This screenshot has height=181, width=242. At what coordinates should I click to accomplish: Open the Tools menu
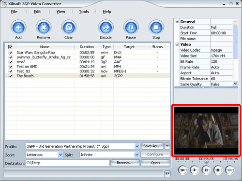click(84, 12)
